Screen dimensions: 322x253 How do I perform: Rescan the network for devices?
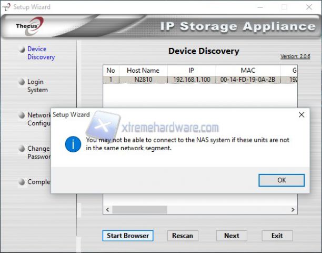[x=183, y=236]
